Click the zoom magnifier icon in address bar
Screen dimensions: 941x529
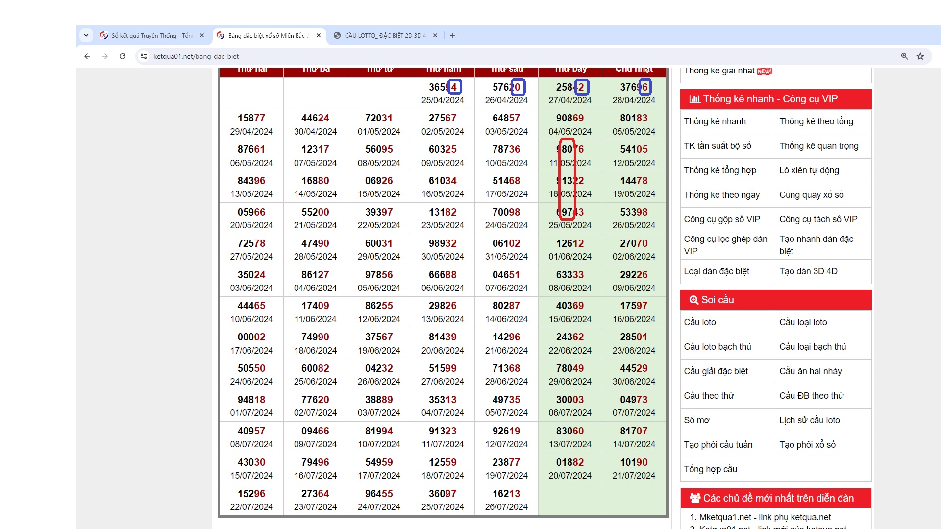point(904,56)
